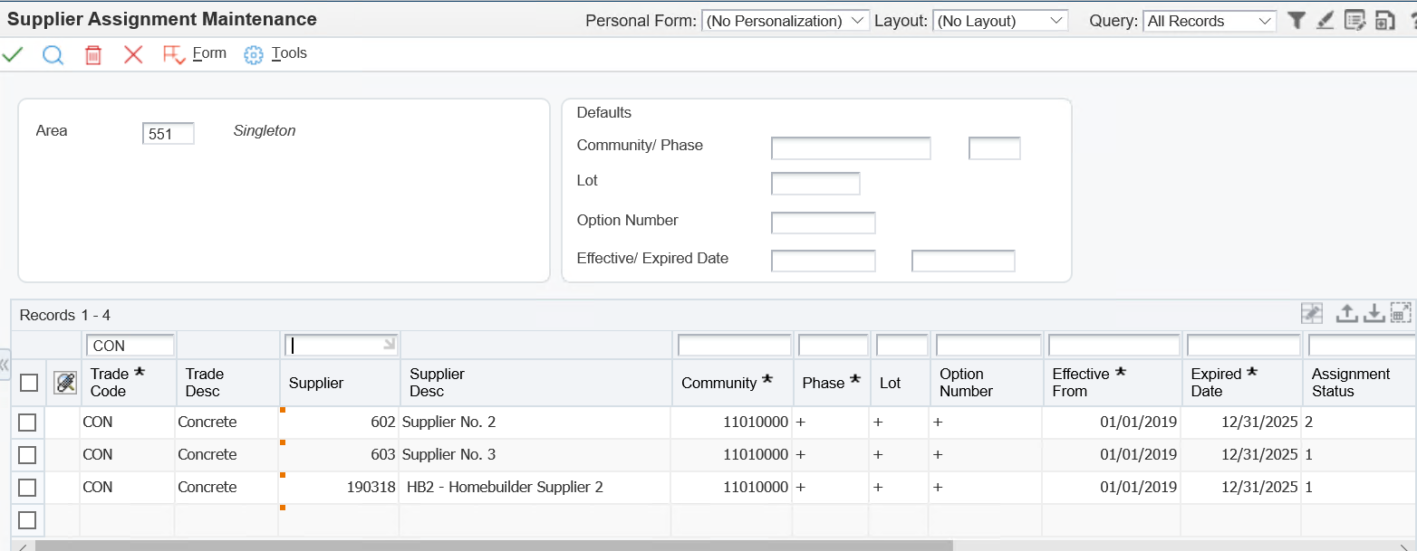Check the Supplier No. 2 row checkbox
The height and width of the screenshot is (551, 1417).
point(28,423)
